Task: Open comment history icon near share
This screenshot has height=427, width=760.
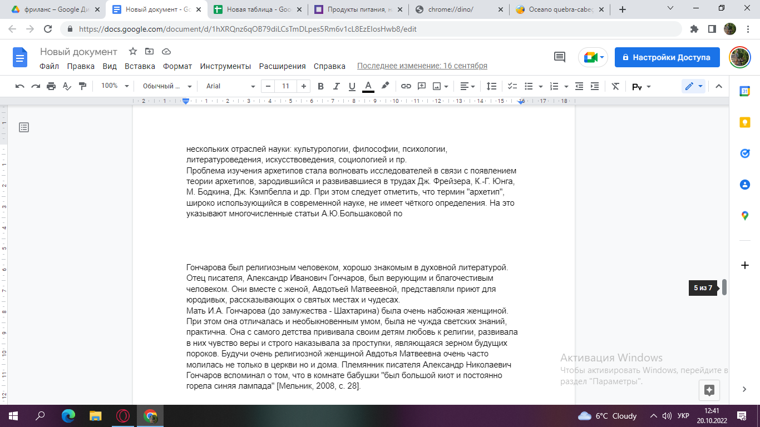Action: [560, 57]
